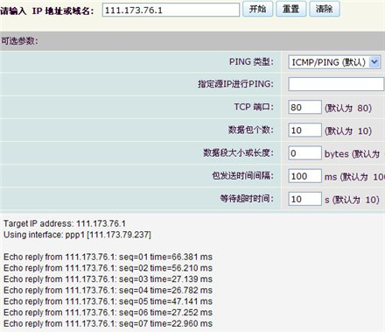Screen dimensions: 385x332
Task: Focus the IP address or domain input field
Action: [x=171, y=10]
